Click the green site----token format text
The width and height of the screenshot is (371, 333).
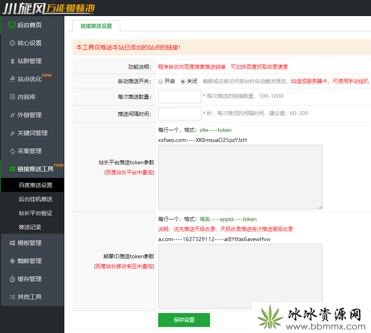pos(216,130)
